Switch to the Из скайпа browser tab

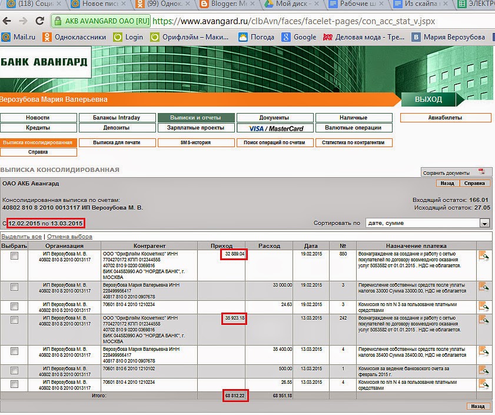[421, 4]
